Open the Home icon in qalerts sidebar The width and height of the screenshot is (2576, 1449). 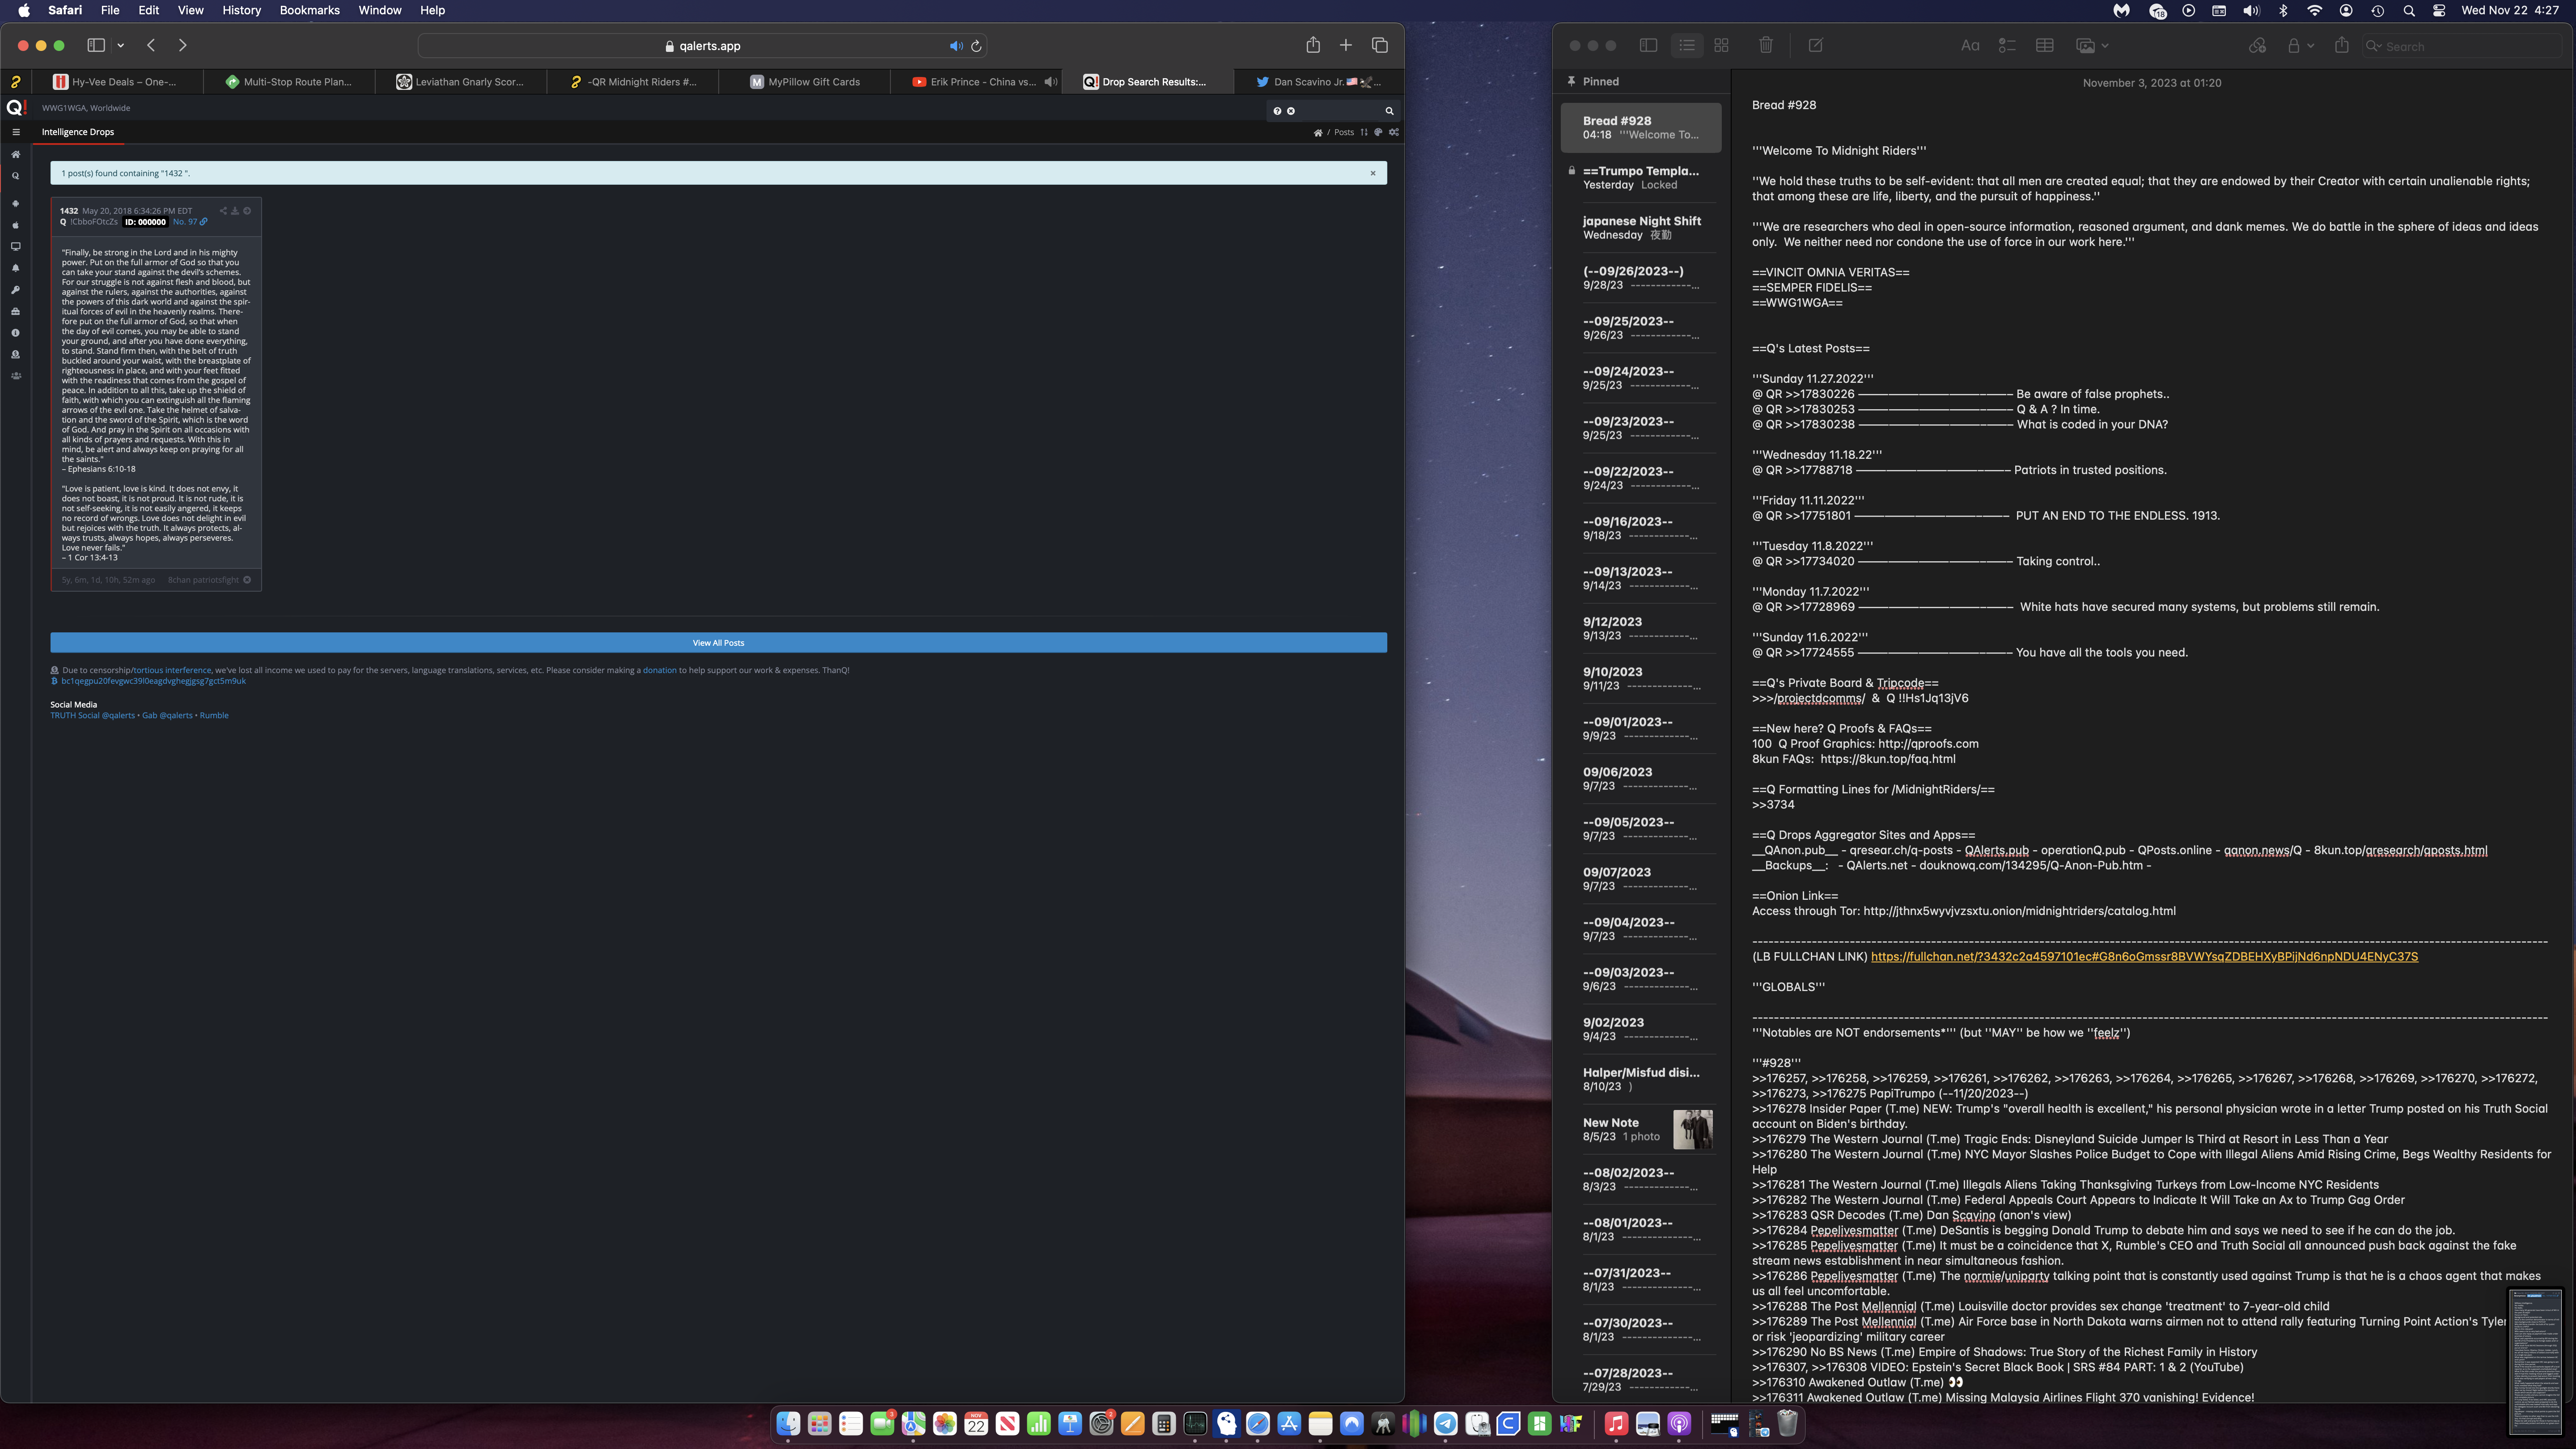click(x=15, y=154)
